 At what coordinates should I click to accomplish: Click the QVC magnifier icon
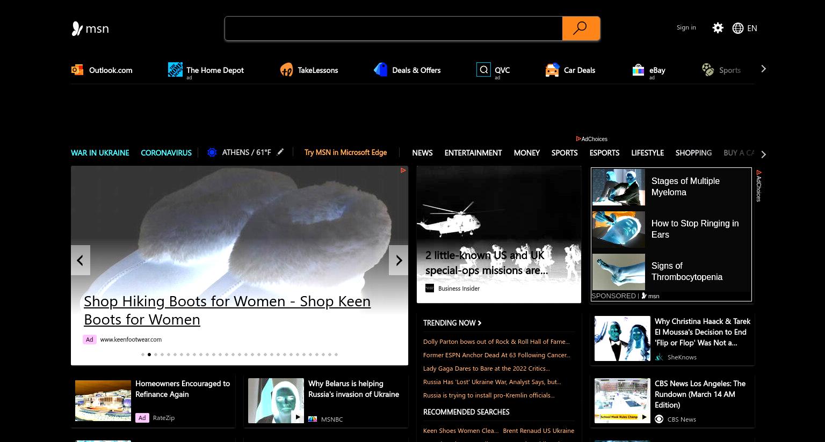pyautogui.click(x=483, y=70)
